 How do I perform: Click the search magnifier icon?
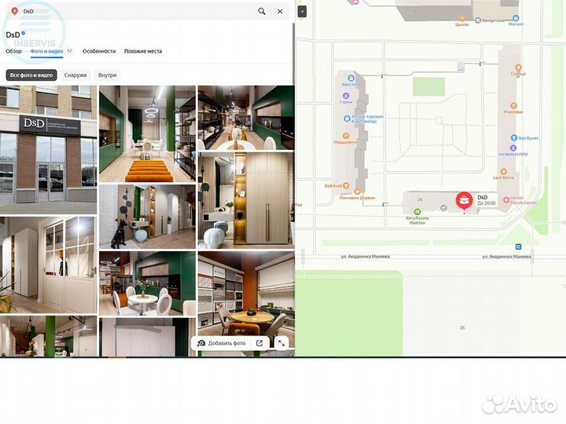[262, 12]
